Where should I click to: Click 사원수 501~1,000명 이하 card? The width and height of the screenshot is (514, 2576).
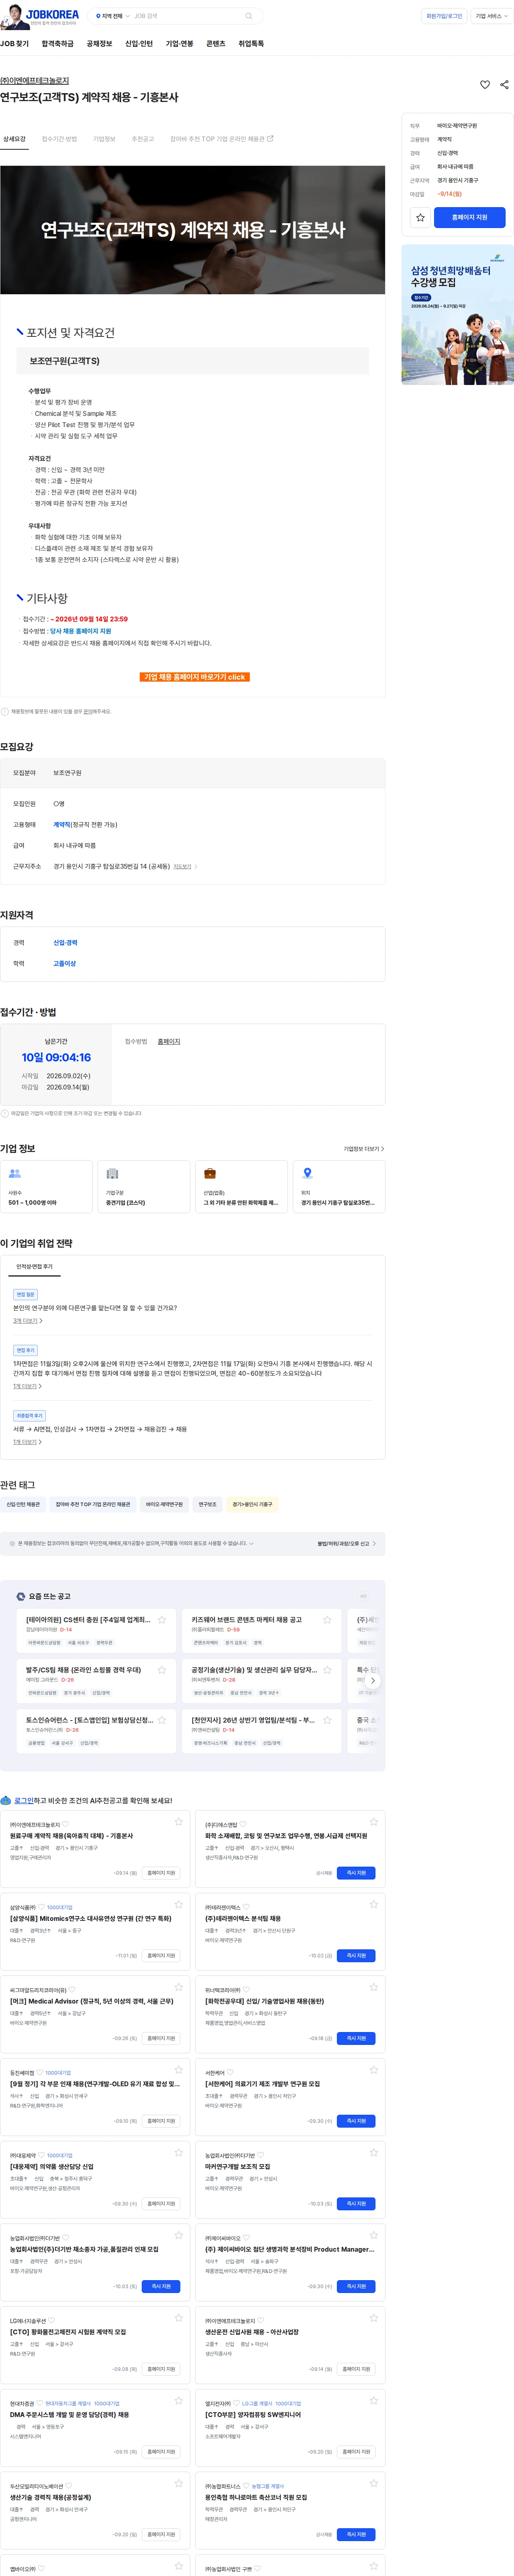(x=46, y=1187)
